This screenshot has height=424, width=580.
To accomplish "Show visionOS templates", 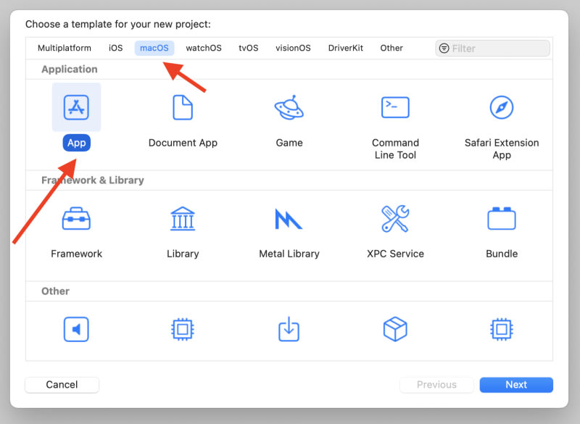I will [293, 49].
